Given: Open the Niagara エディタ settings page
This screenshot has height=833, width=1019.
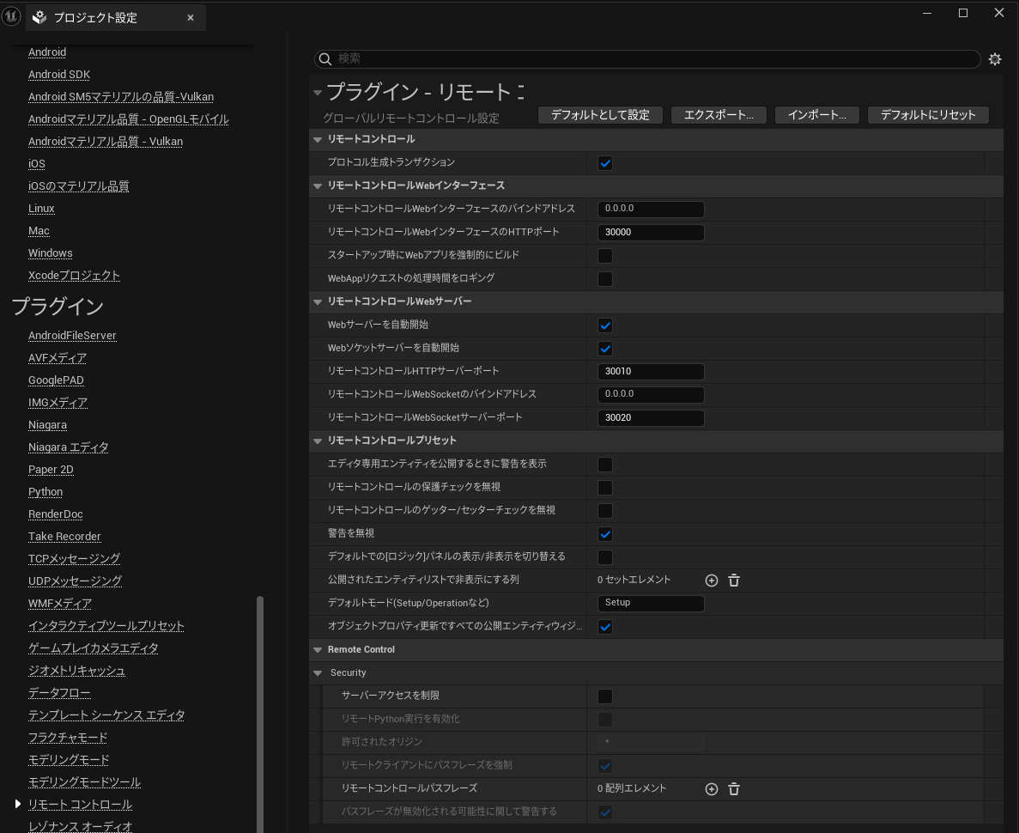Looking at the screenshot, I should pyautogui.click(x=68, y=447).
